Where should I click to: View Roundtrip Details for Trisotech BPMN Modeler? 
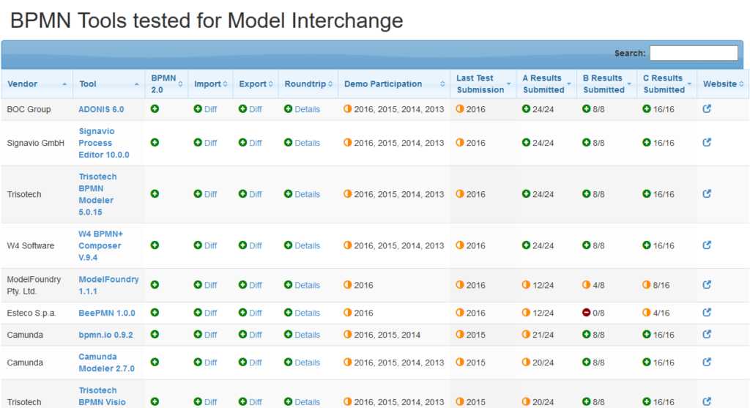(x=307, y=194)
